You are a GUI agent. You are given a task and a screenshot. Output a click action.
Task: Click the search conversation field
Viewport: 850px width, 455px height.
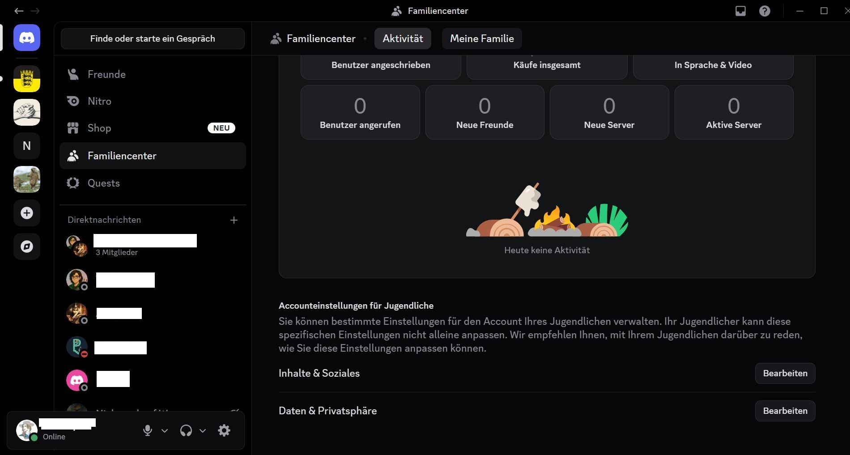[x=153, y=38]
